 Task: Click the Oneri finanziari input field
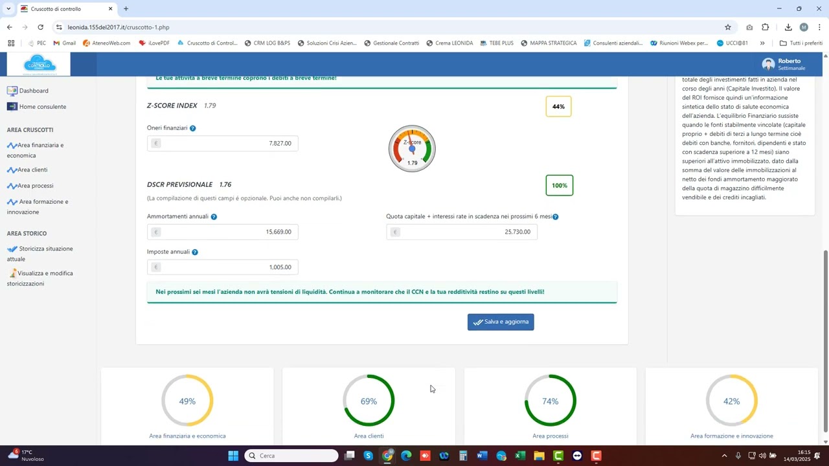click(x=222, y=144)
